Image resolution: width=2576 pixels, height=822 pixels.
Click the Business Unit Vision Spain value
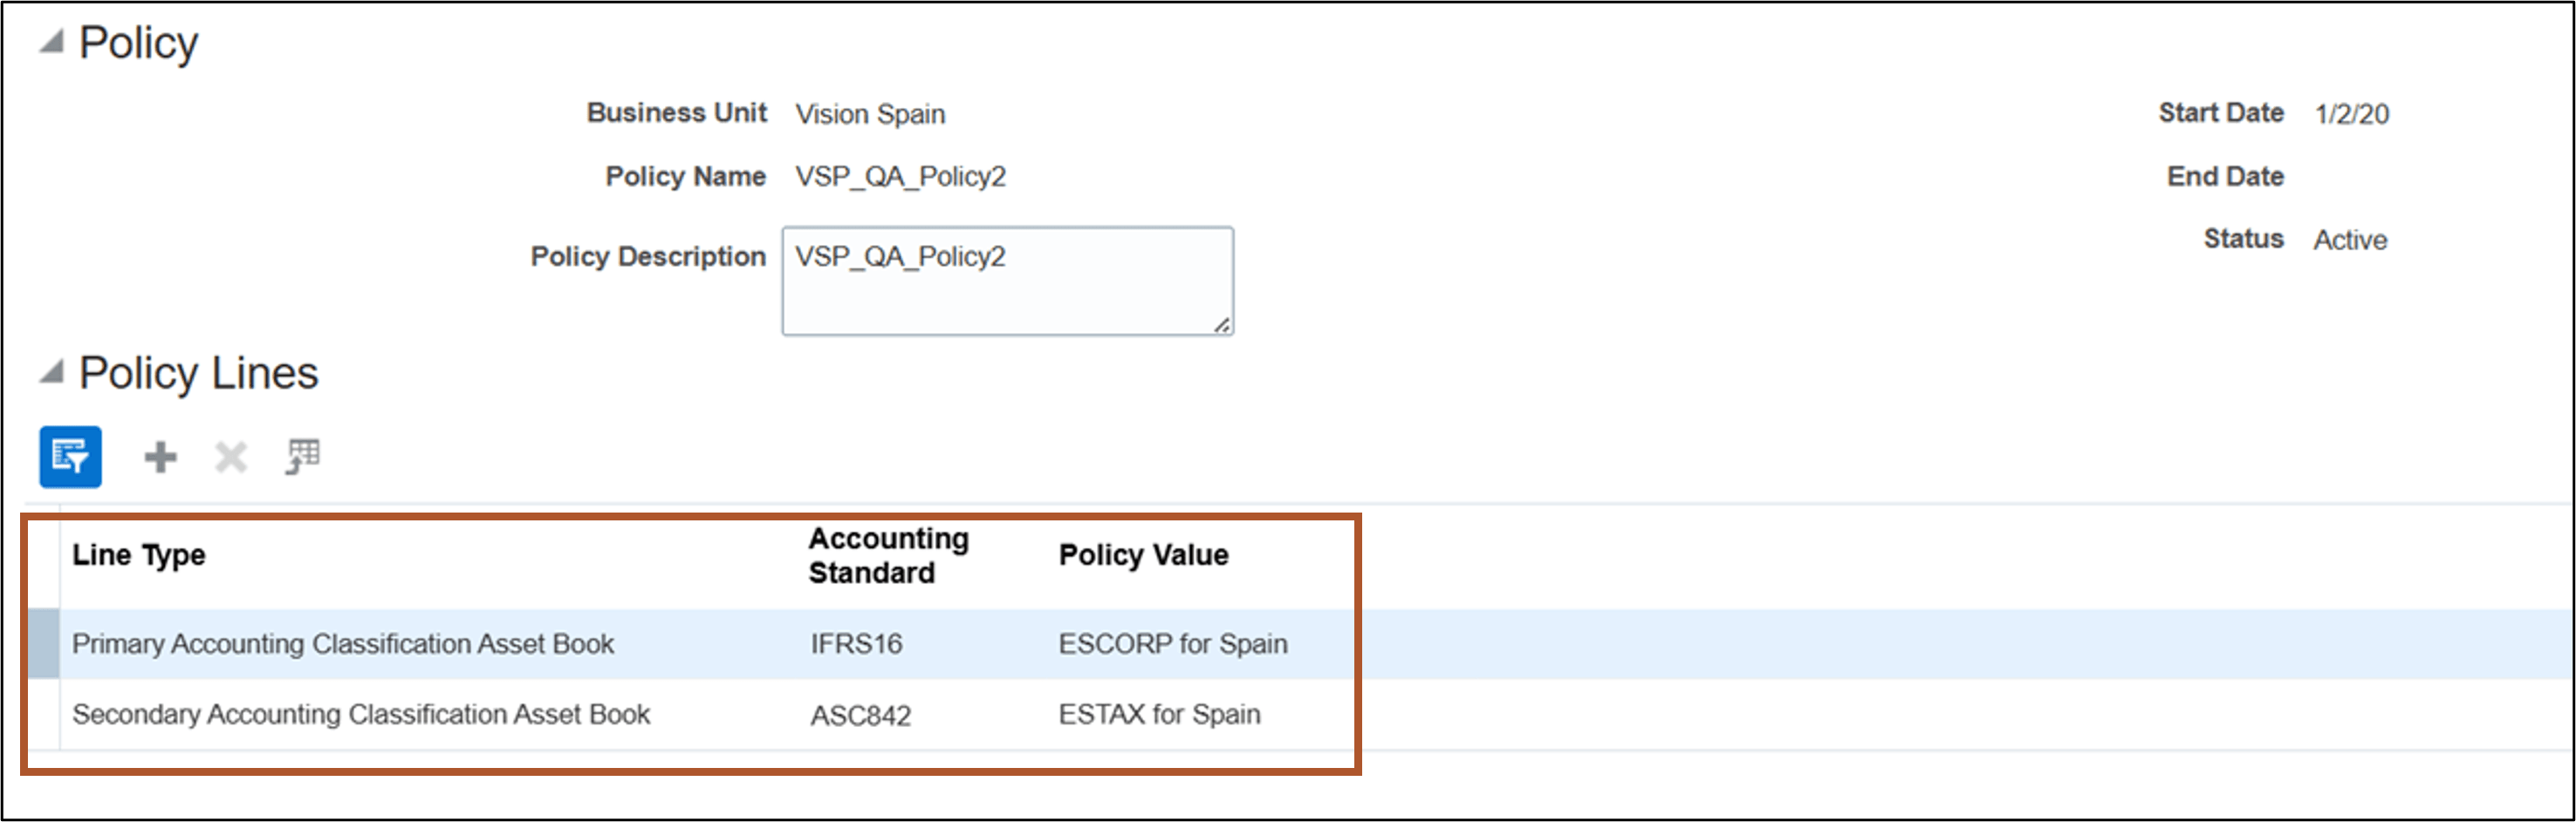point(870,112)
